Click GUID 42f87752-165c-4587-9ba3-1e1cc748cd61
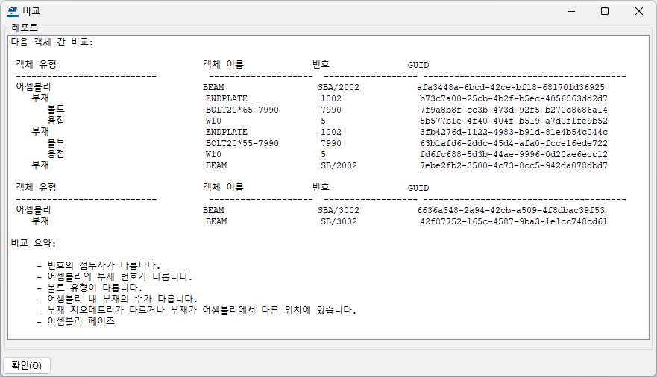Screen dimensions: 657x377 coord(514,221)
